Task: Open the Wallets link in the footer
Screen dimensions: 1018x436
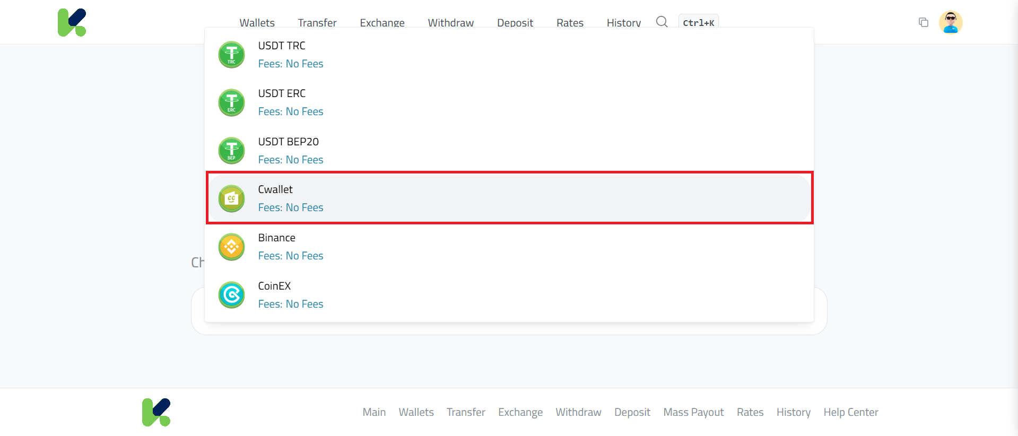Action: [x=416, y=412]
